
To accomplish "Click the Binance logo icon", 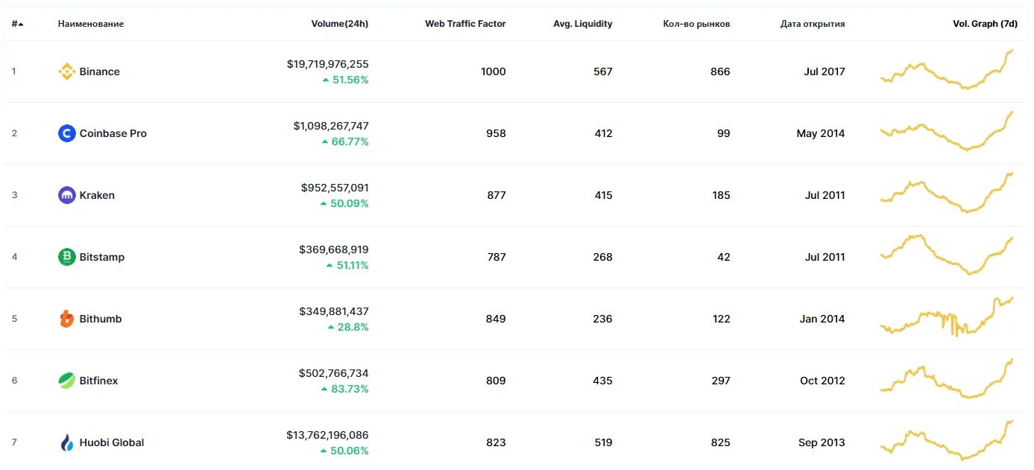I will coord(67,72).
